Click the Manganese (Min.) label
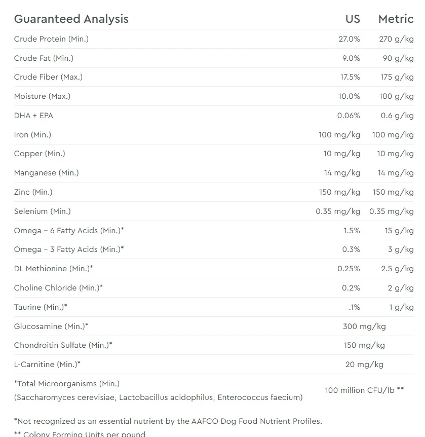425x437 pixels. (x=47, y=173)
